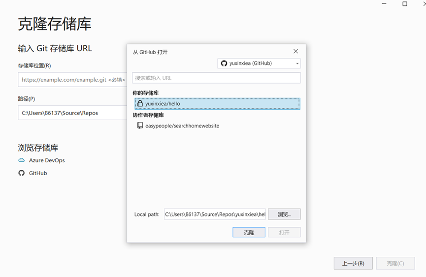426x277 pixels.
Task: Click the 浏览... browse button
Action: click(x=284, y=214)
